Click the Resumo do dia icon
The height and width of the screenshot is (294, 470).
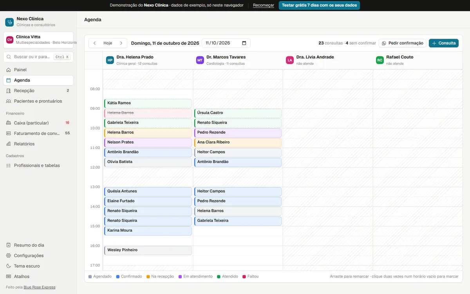tap(9, 245)
